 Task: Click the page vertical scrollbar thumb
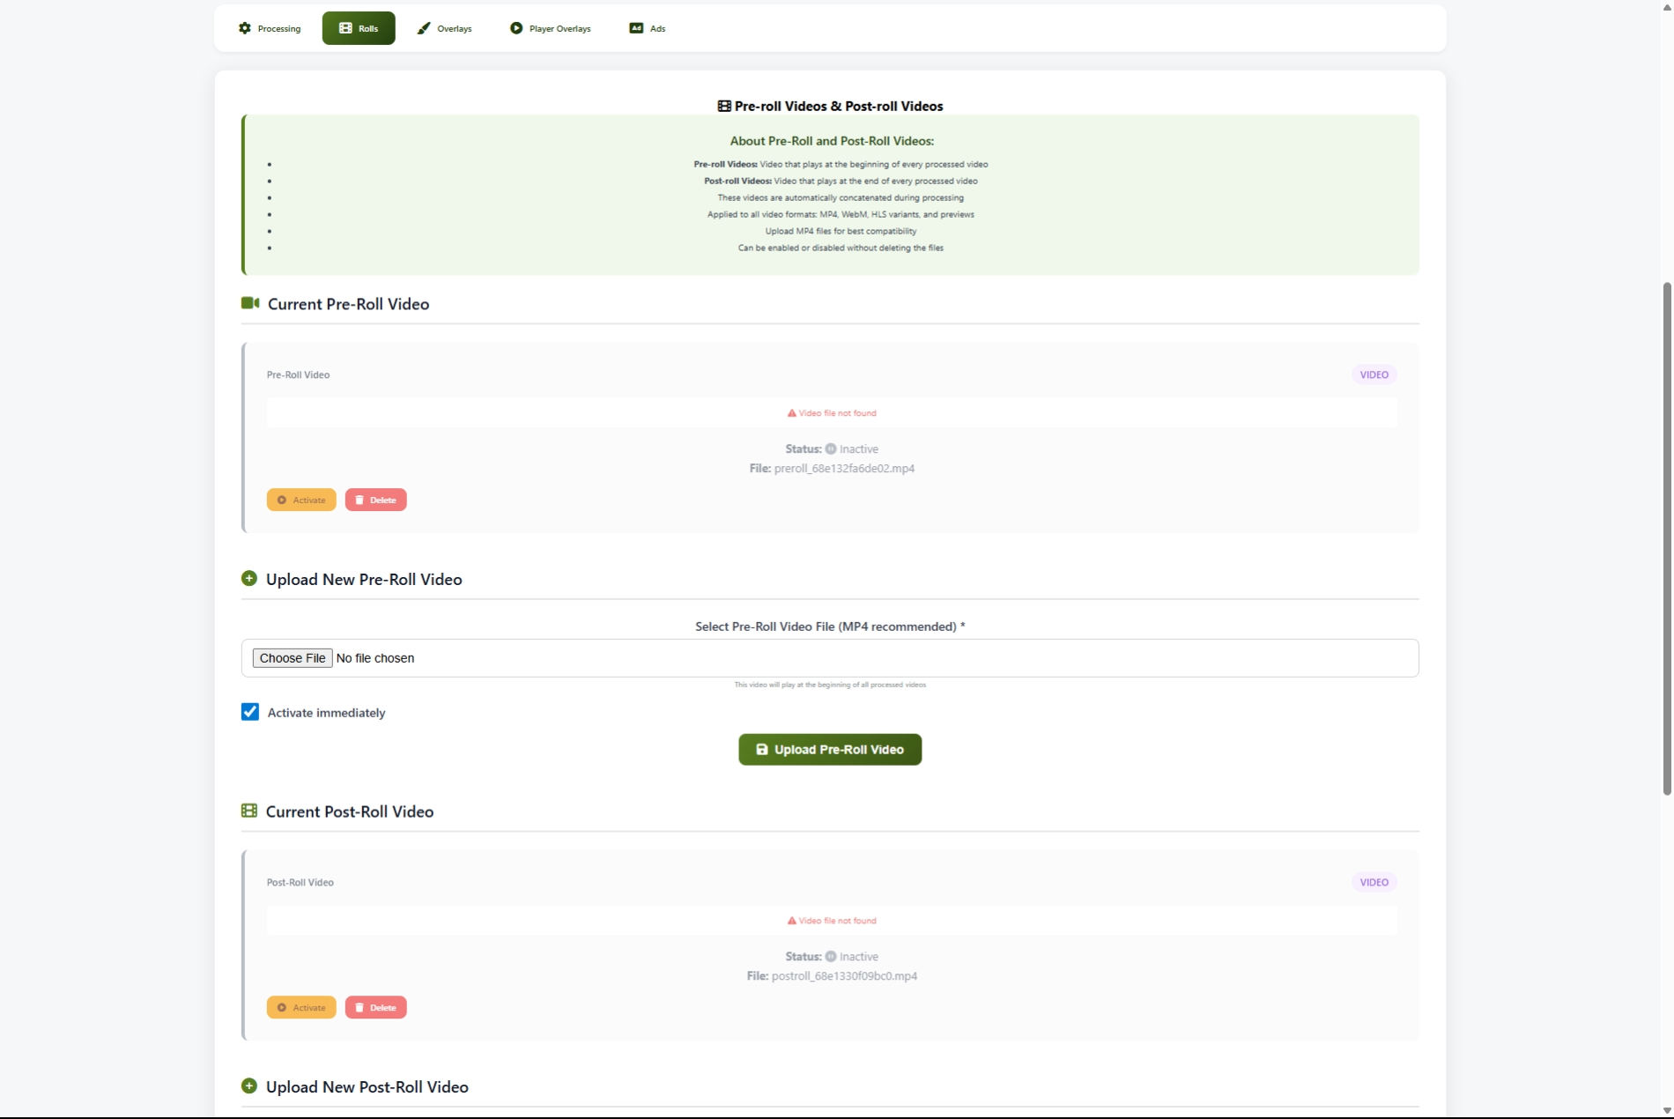(1666, 537)
